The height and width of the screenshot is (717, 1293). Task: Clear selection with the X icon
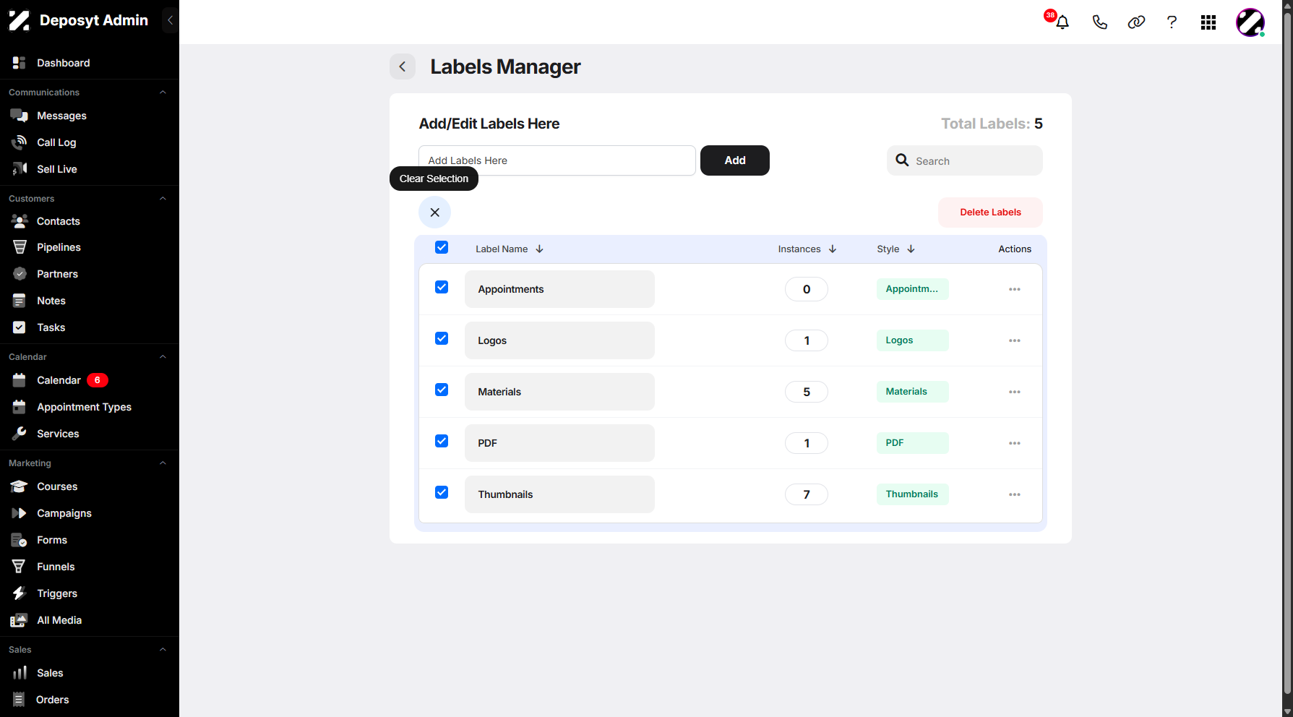point(434,212)
